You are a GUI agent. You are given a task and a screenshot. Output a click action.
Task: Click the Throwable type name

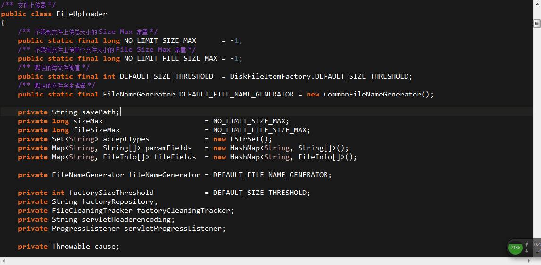[x=71, y=247]
